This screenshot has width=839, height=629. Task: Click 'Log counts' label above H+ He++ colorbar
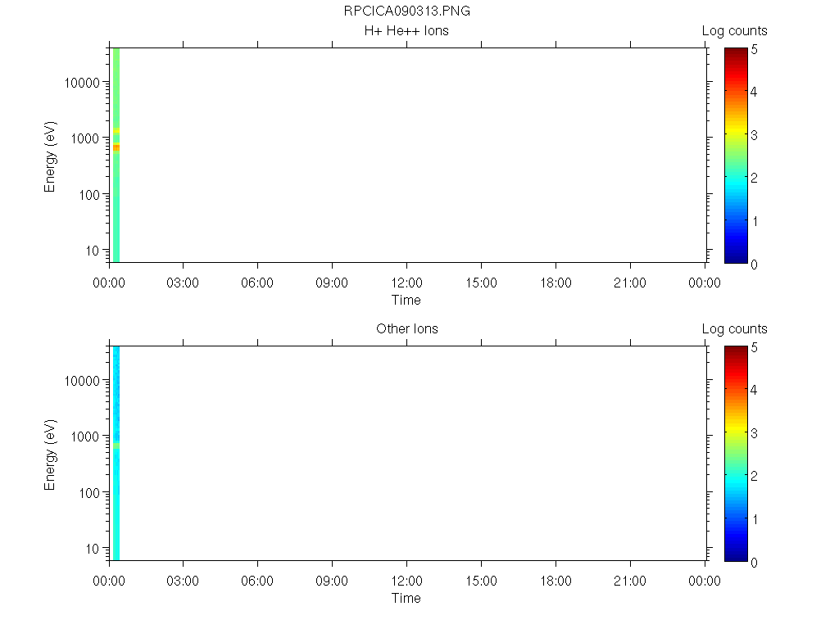(734, 31)
